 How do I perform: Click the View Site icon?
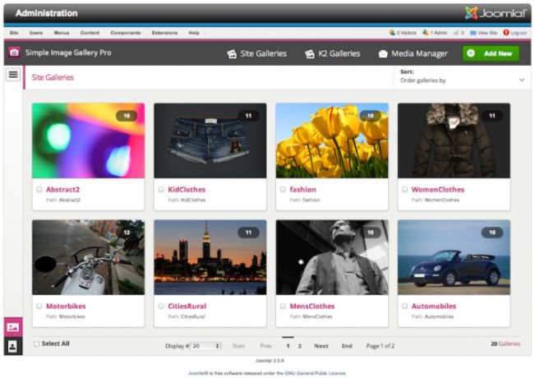(x=473, y=33)
